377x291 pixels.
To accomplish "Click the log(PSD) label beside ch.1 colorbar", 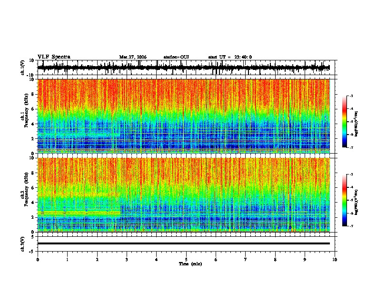I will point(356,124).
